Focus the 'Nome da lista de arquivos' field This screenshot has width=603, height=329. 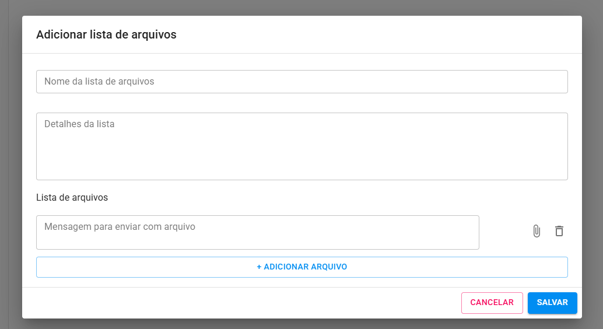coord(301,82)
